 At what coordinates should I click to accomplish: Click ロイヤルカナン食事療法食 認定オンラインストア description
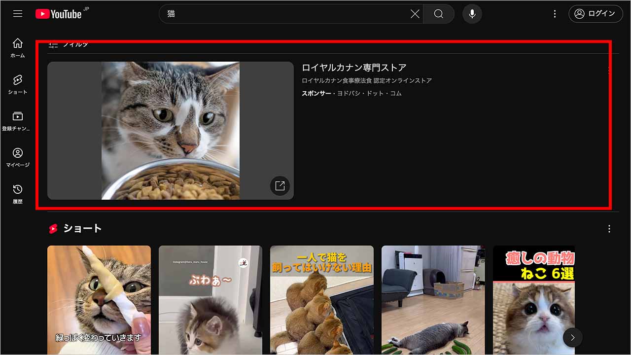[x=367, y=80]
